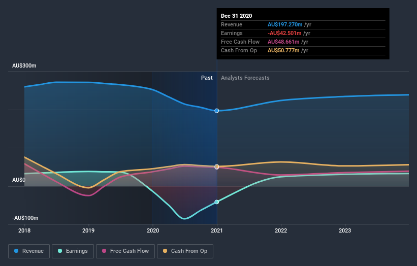The height and width of the screenshot is (266, 417).
Task: Click the -AU$42.501m earnings value
Action: [284, 33]
